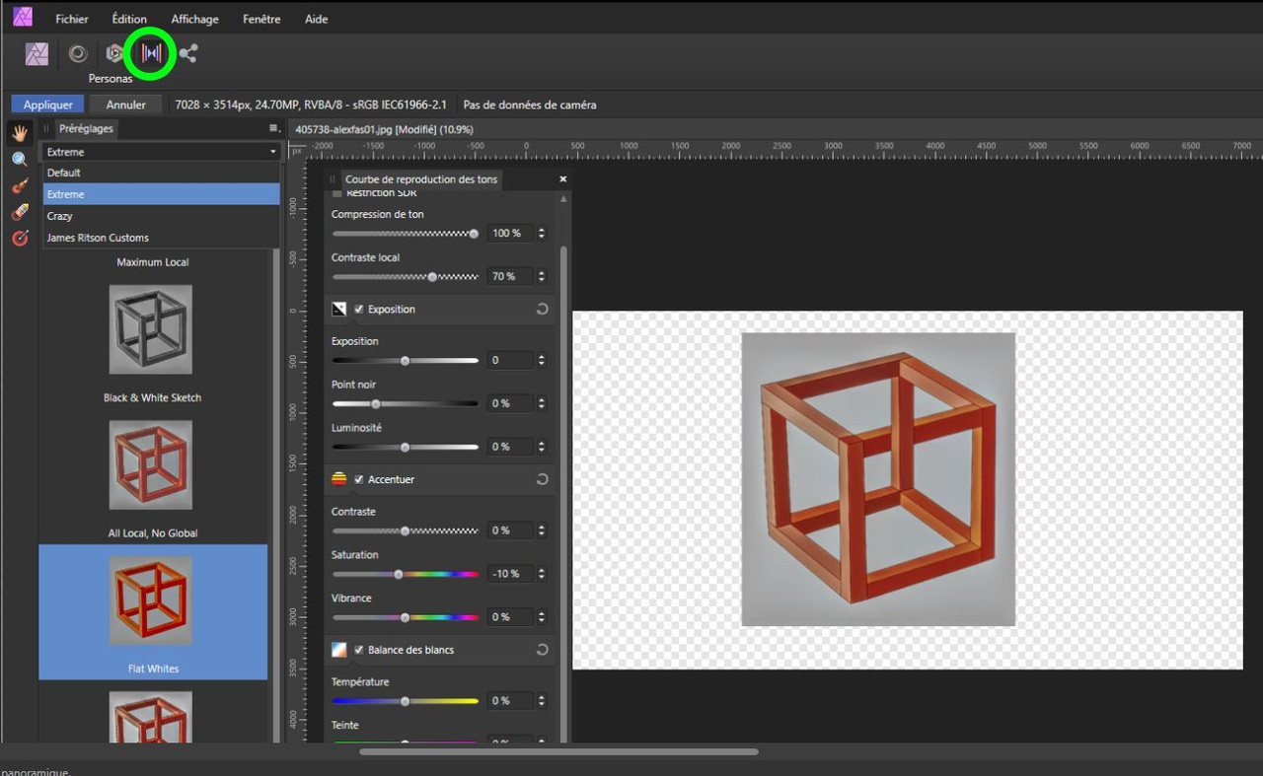Select the Hand view tool
This screenshot has width=1263, height=776.
point(20,133)
